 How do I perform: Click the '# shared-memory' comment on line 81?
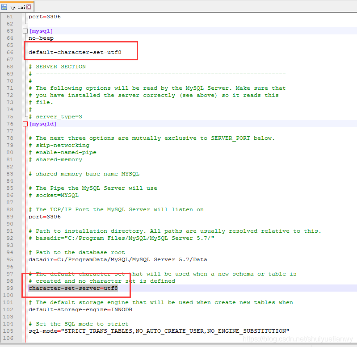[55, 159]
